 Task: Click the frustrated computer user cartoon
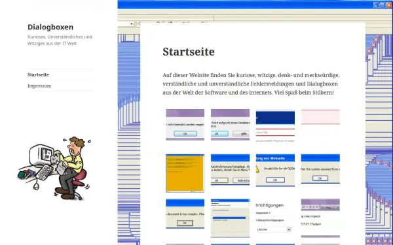54,168
